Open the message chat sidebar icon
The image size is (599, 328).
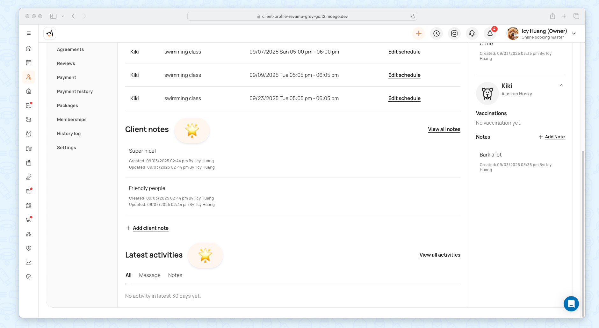29,106
